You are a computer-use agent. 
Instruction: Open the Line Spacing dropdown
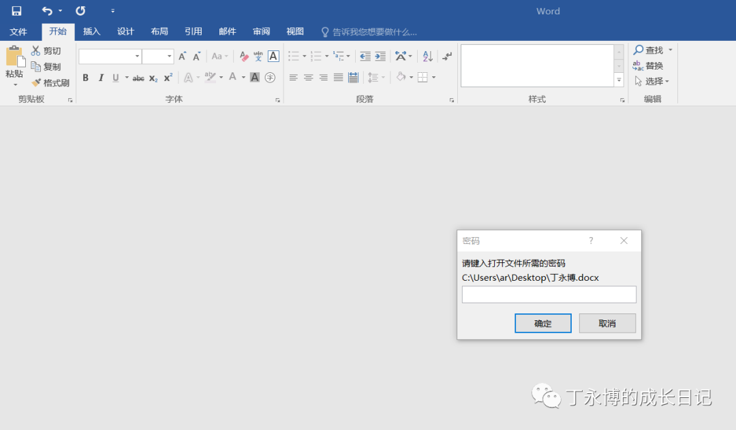pyautogui.click(x=383, y=78)
